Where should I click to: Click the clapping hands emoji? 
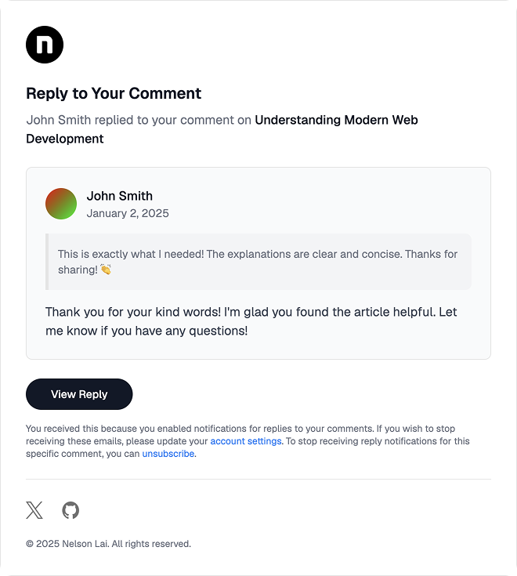[106, 270]
